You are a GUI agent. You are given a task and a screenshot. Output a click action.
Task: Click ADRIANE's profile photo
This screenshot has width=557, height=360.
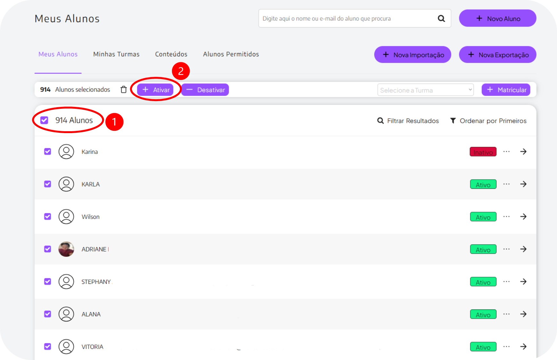tap(66, 249)
